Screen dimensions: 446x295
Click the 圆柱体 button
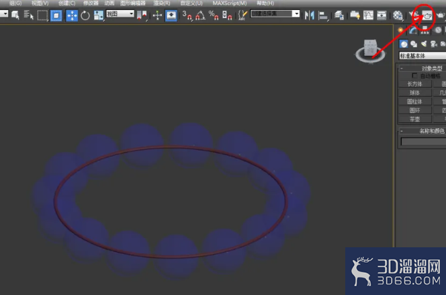coord(415,101)
